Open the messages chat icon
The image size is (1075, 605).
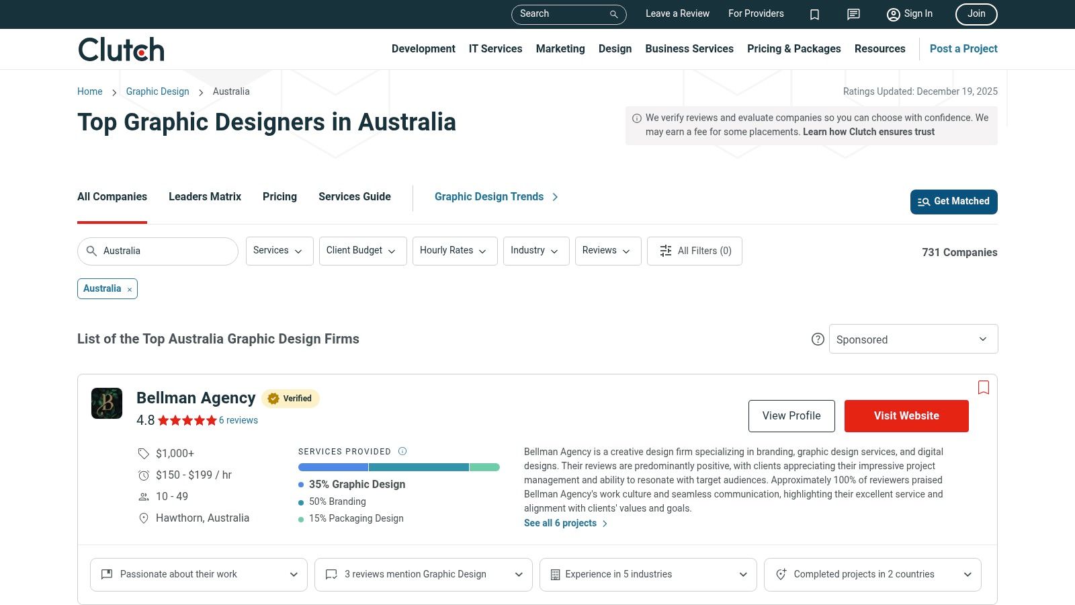coord(853,14)
